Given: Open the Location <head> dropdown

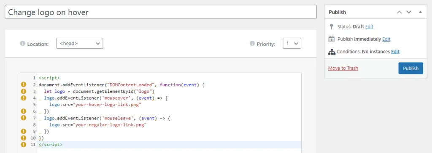Looking at the screenshot, I should (80, 43).
